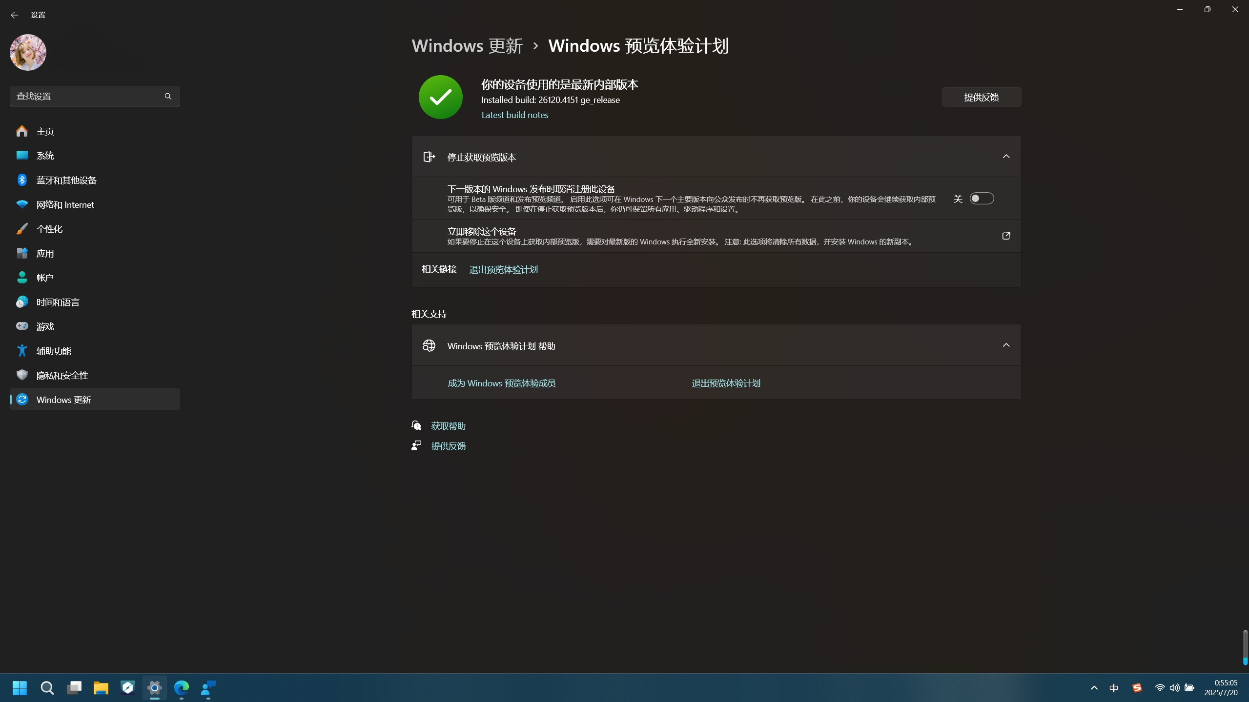Open the user profile avatar
Viewport: 1249px width, 702px height.
[x=28, y=52]
